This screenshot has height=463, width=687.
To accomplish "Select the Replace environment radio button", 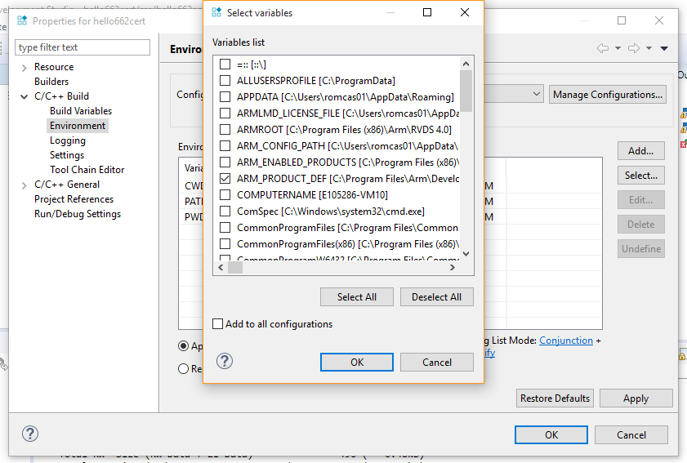I will coord(183,369).
